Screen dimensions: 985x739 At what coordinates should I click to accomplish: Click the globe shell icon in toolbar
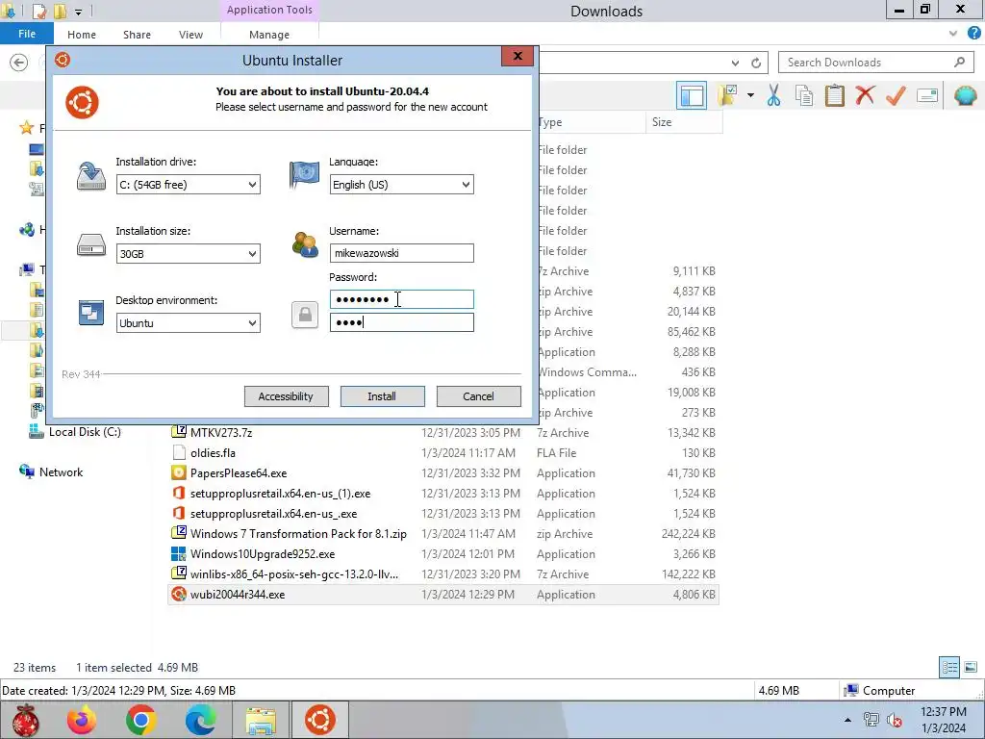965,95
